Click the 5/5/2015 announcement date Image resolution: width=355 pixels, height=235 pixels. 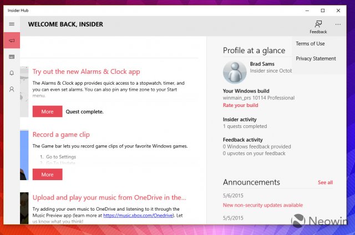(233, 218)
